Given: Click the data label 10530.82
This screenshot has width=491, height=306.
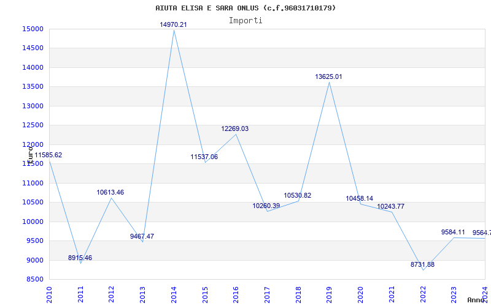Looking at the screenshot, I should click(x=298, y=195).
